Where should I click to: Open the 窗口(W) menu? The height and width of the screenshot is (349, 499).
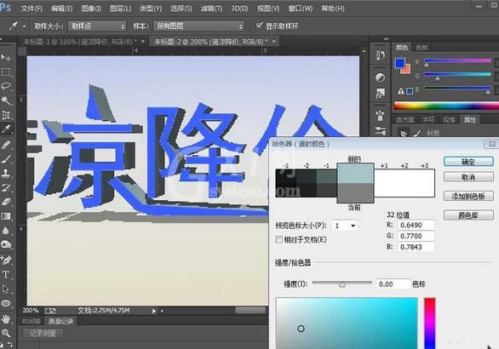click(x=300, y=9)
